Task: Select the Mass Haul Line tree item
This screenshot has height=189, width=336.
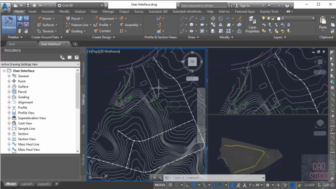Action: point(28,144)
